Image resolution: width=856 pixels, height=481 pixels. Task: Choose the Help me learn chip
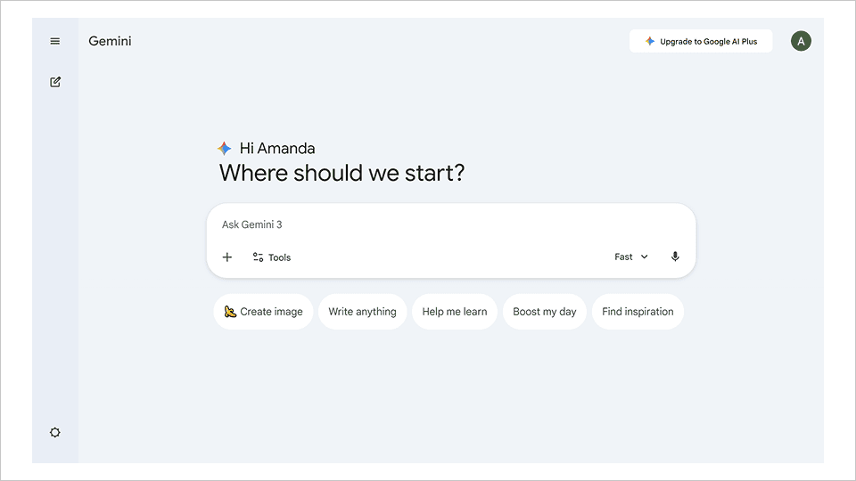click(x=454, y=312)
